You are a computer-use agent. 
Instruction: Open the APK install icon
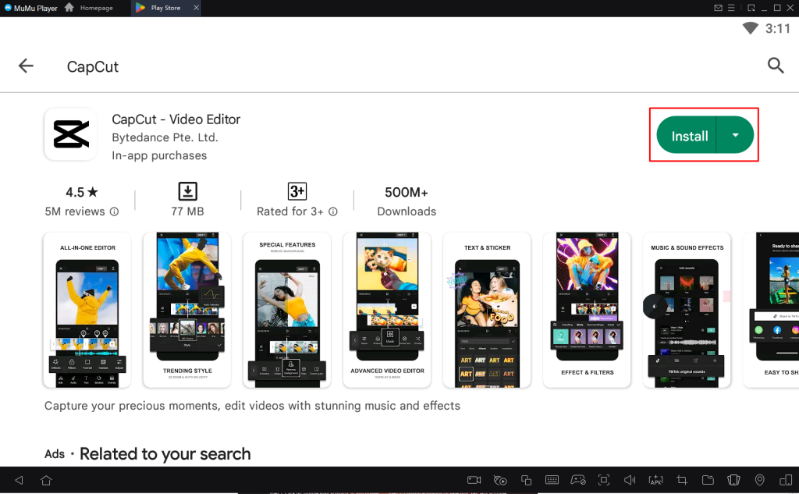tap(656, 480)
